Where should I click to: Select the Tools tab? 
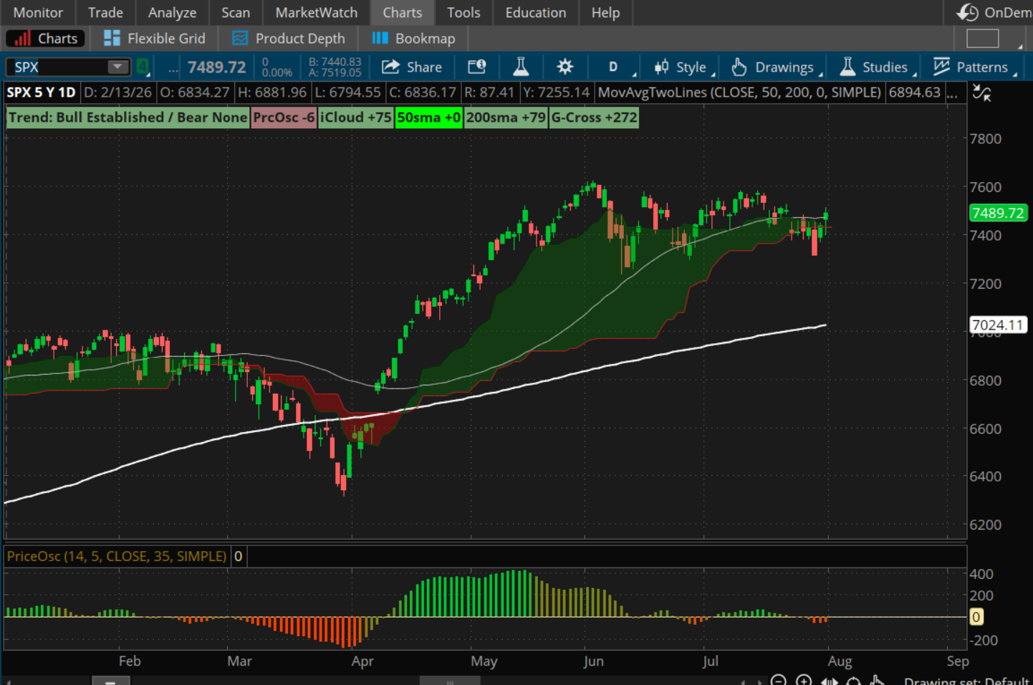pos(463,12)
